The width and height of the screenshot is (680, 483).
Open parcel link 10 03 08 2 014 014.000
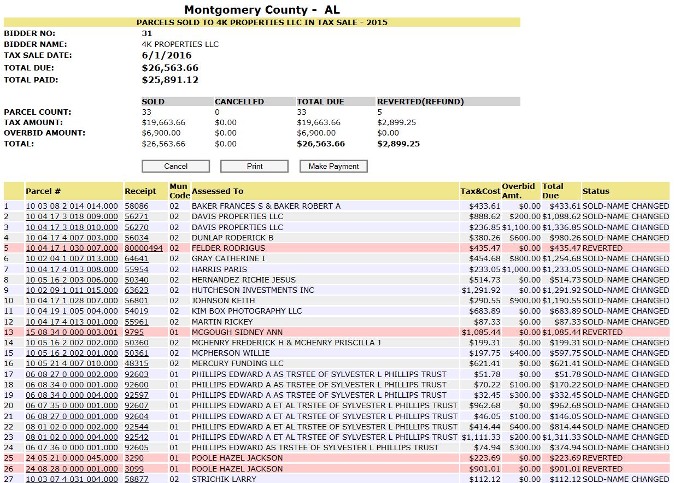(x=72, y=206)
